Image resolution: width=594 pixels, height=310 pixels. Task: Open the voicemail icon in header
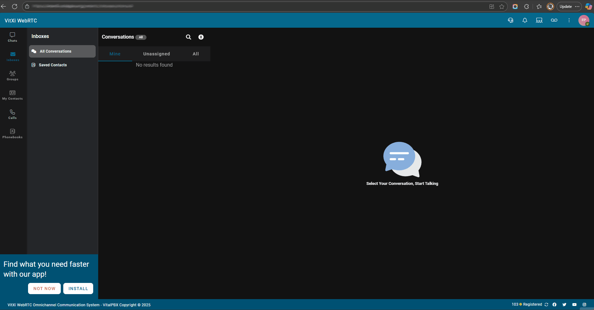554,20
